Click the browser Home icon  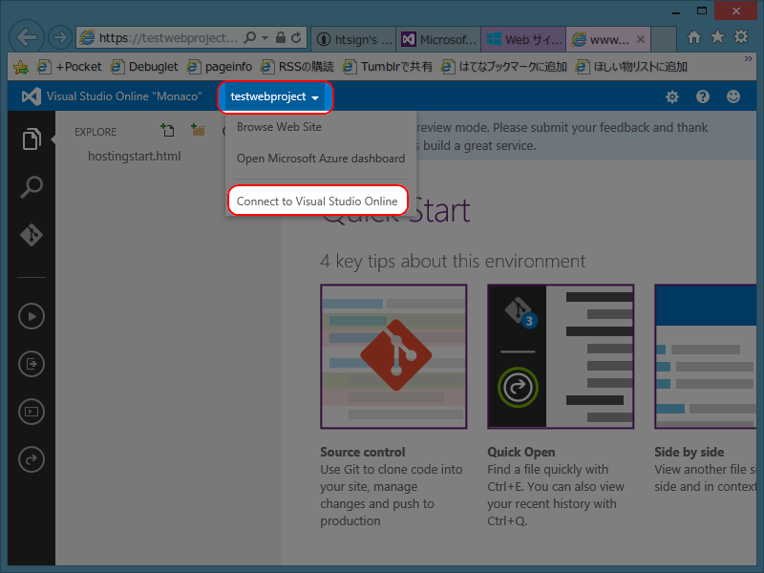694,37
